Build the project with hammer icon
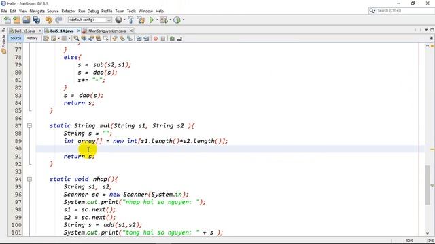Image resolution: width=435 pixels, height=244 pixels. [x=130, y=20]
